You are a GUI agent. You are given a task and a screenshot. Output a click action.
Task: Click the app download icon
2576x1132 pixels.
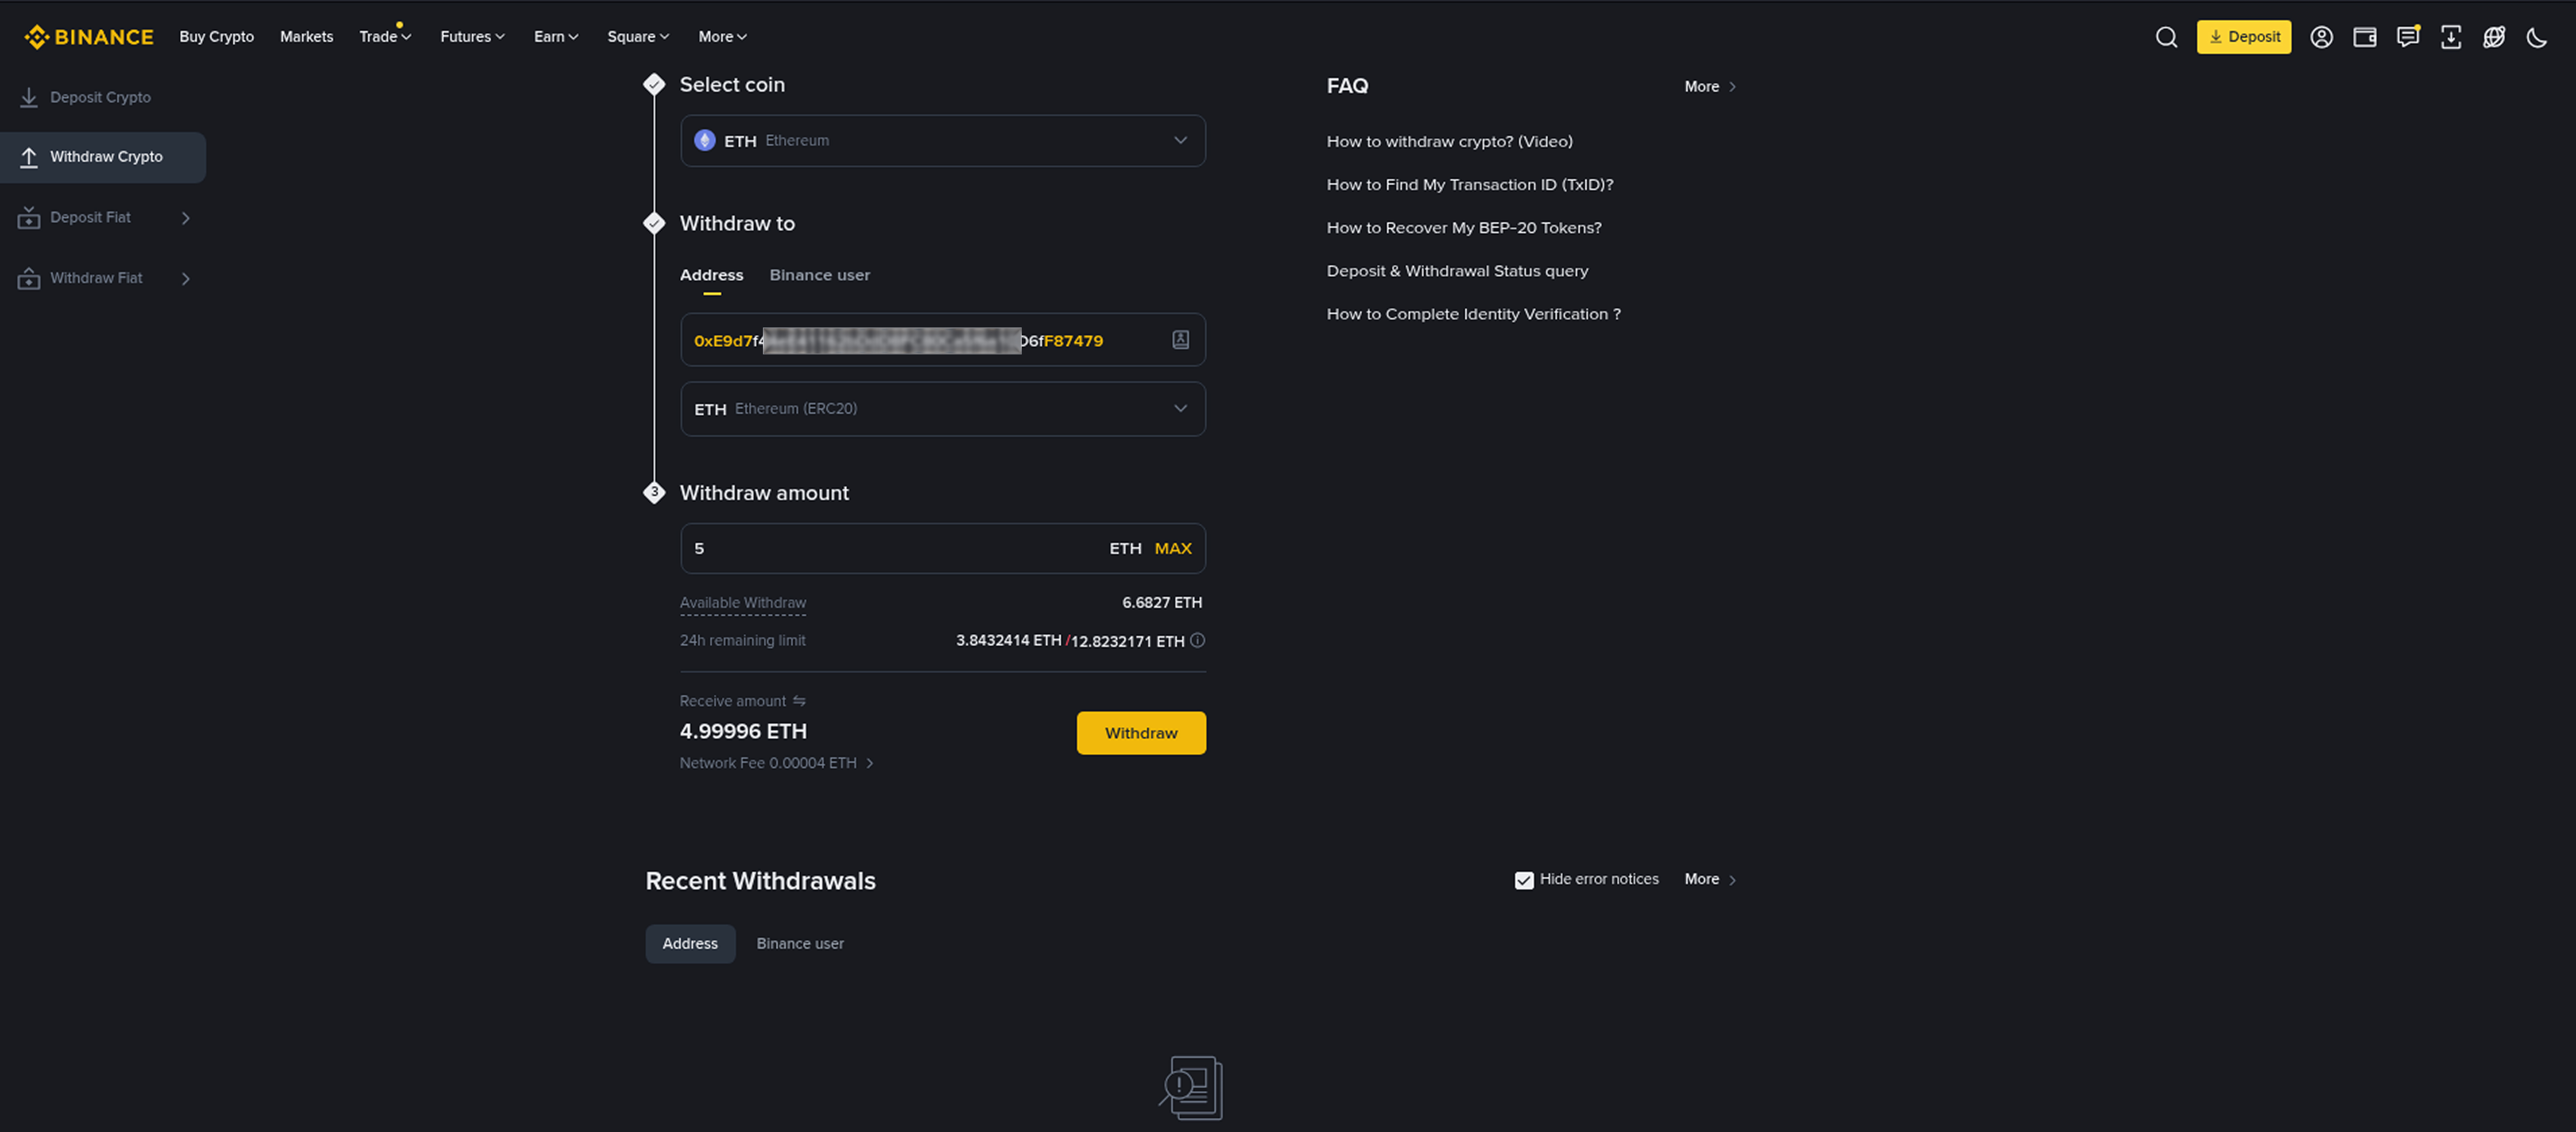(2450, 37)
